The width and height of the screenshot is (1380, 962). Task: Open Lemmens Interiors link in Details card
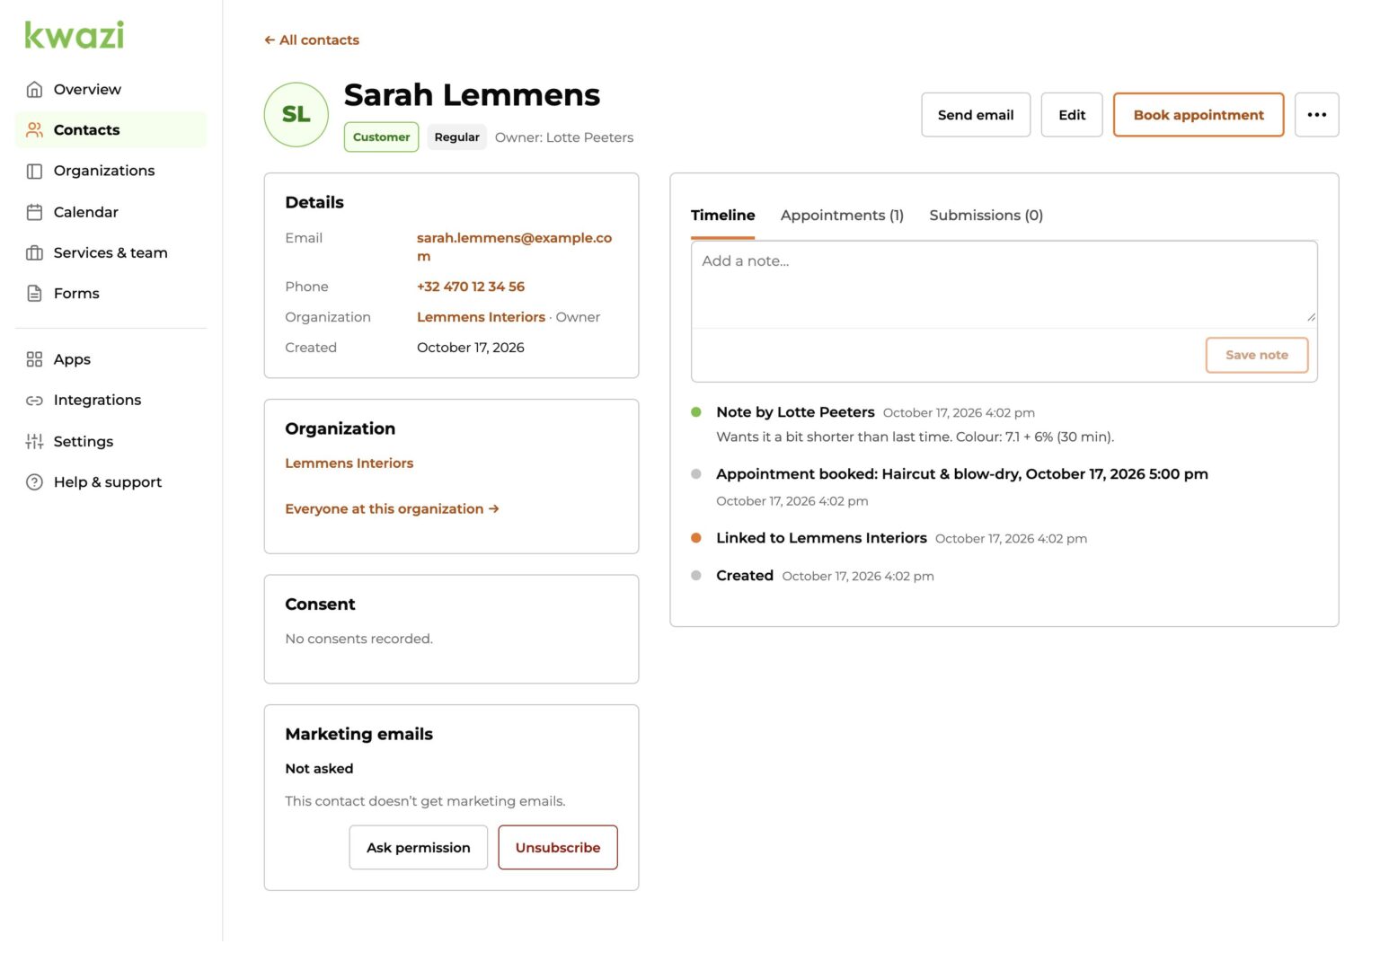click(x=481, y=317)
